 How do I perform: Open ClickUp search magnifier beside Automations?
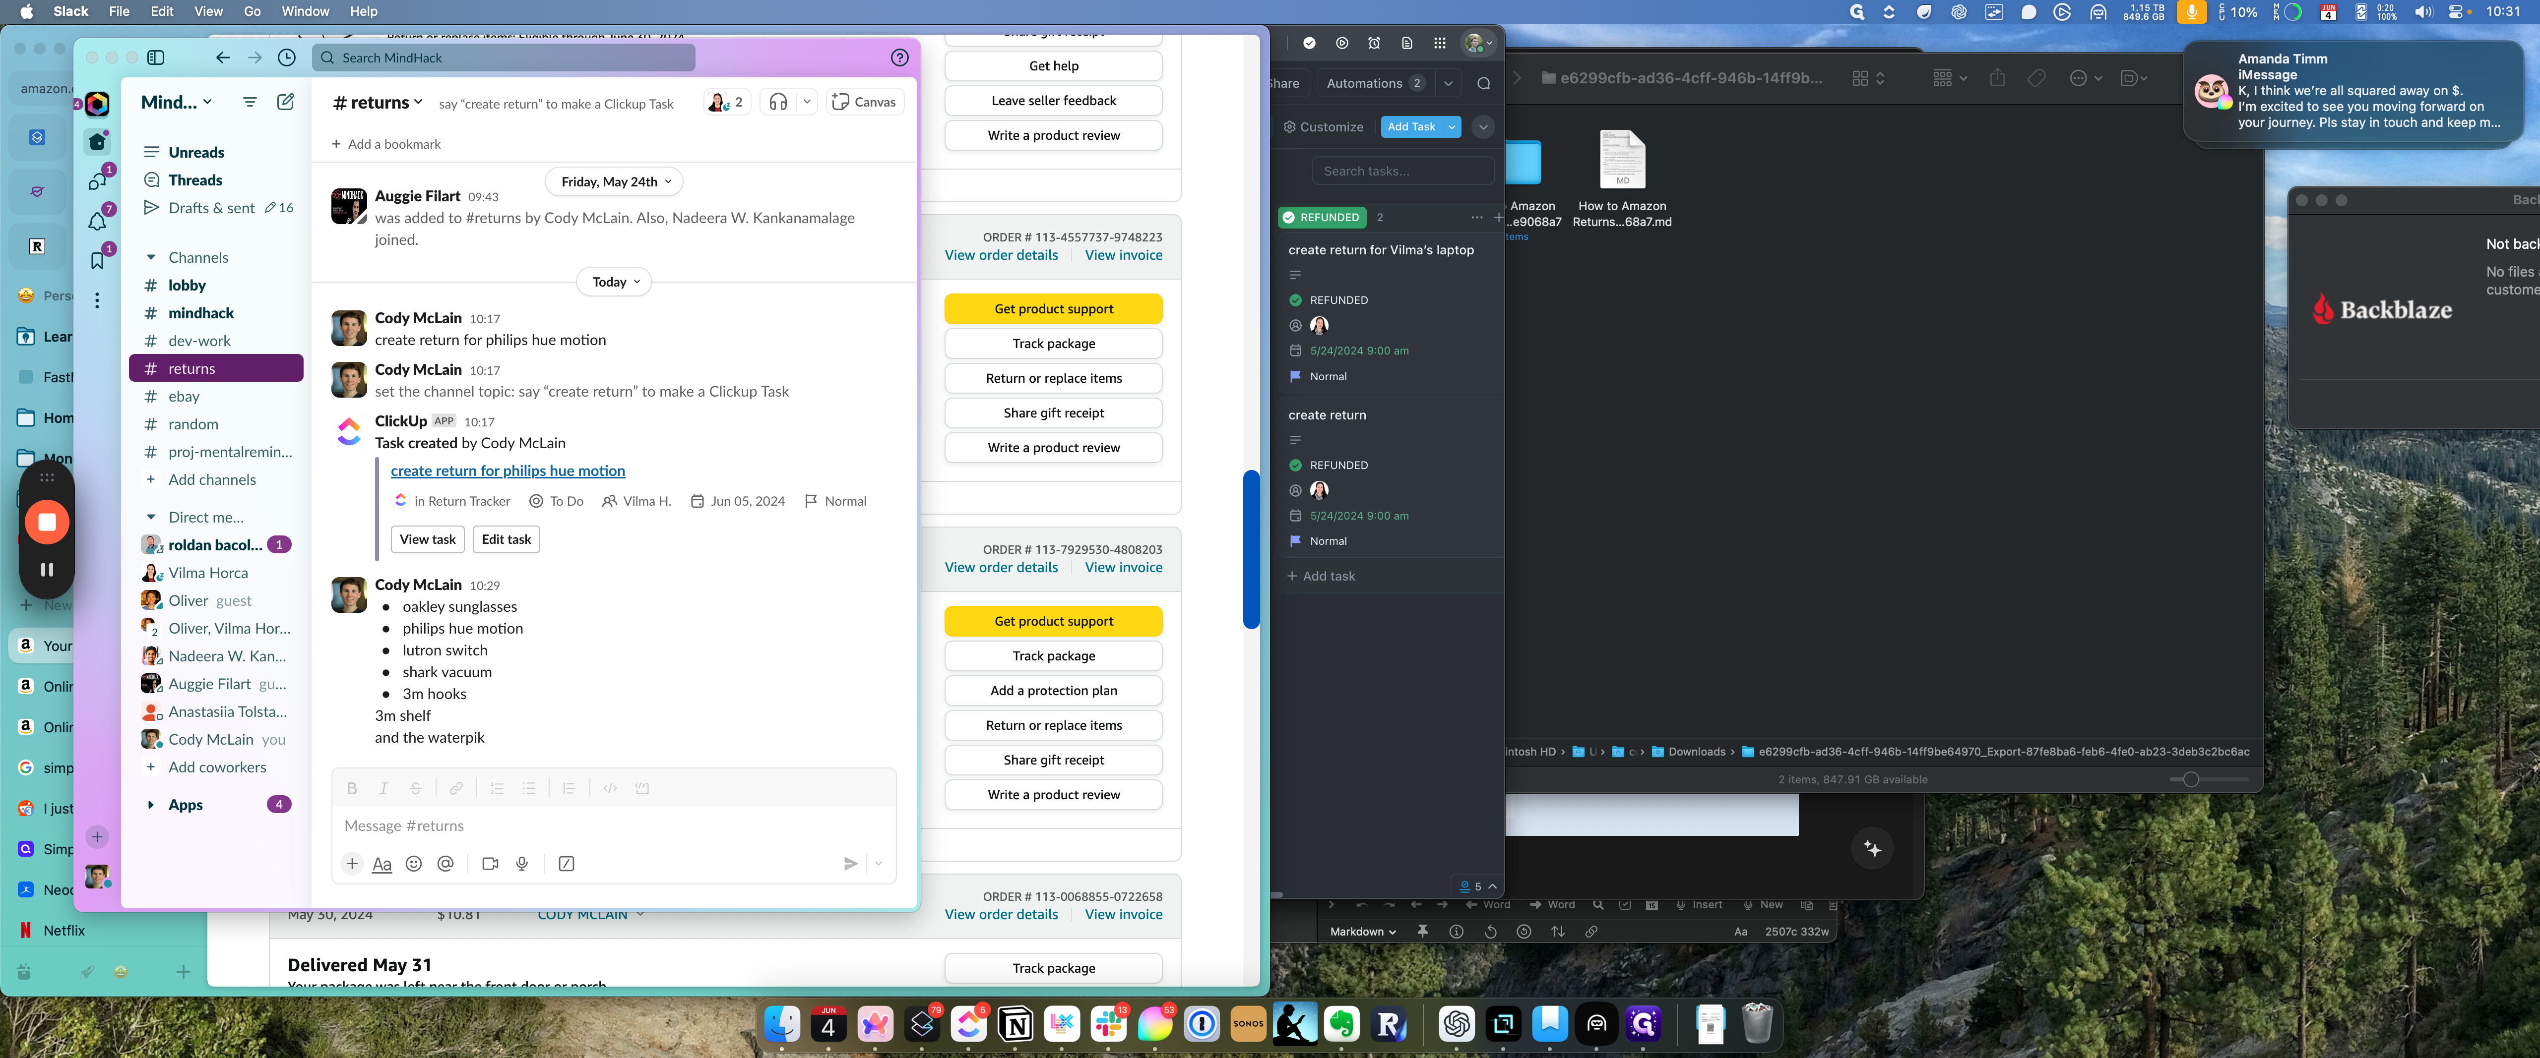pyautogui.click(x=1484, y=83)
